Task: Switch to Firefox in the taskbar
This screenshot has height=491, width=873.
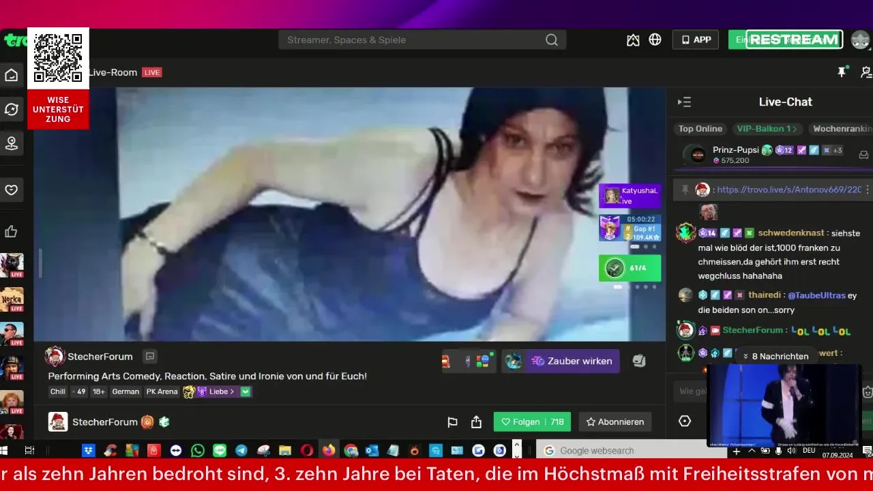Action: pos(329,450)
